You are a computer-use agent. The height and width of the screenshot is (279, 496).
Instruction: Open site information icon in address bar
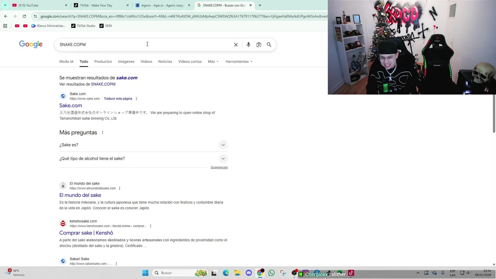(x=35, y=16)
